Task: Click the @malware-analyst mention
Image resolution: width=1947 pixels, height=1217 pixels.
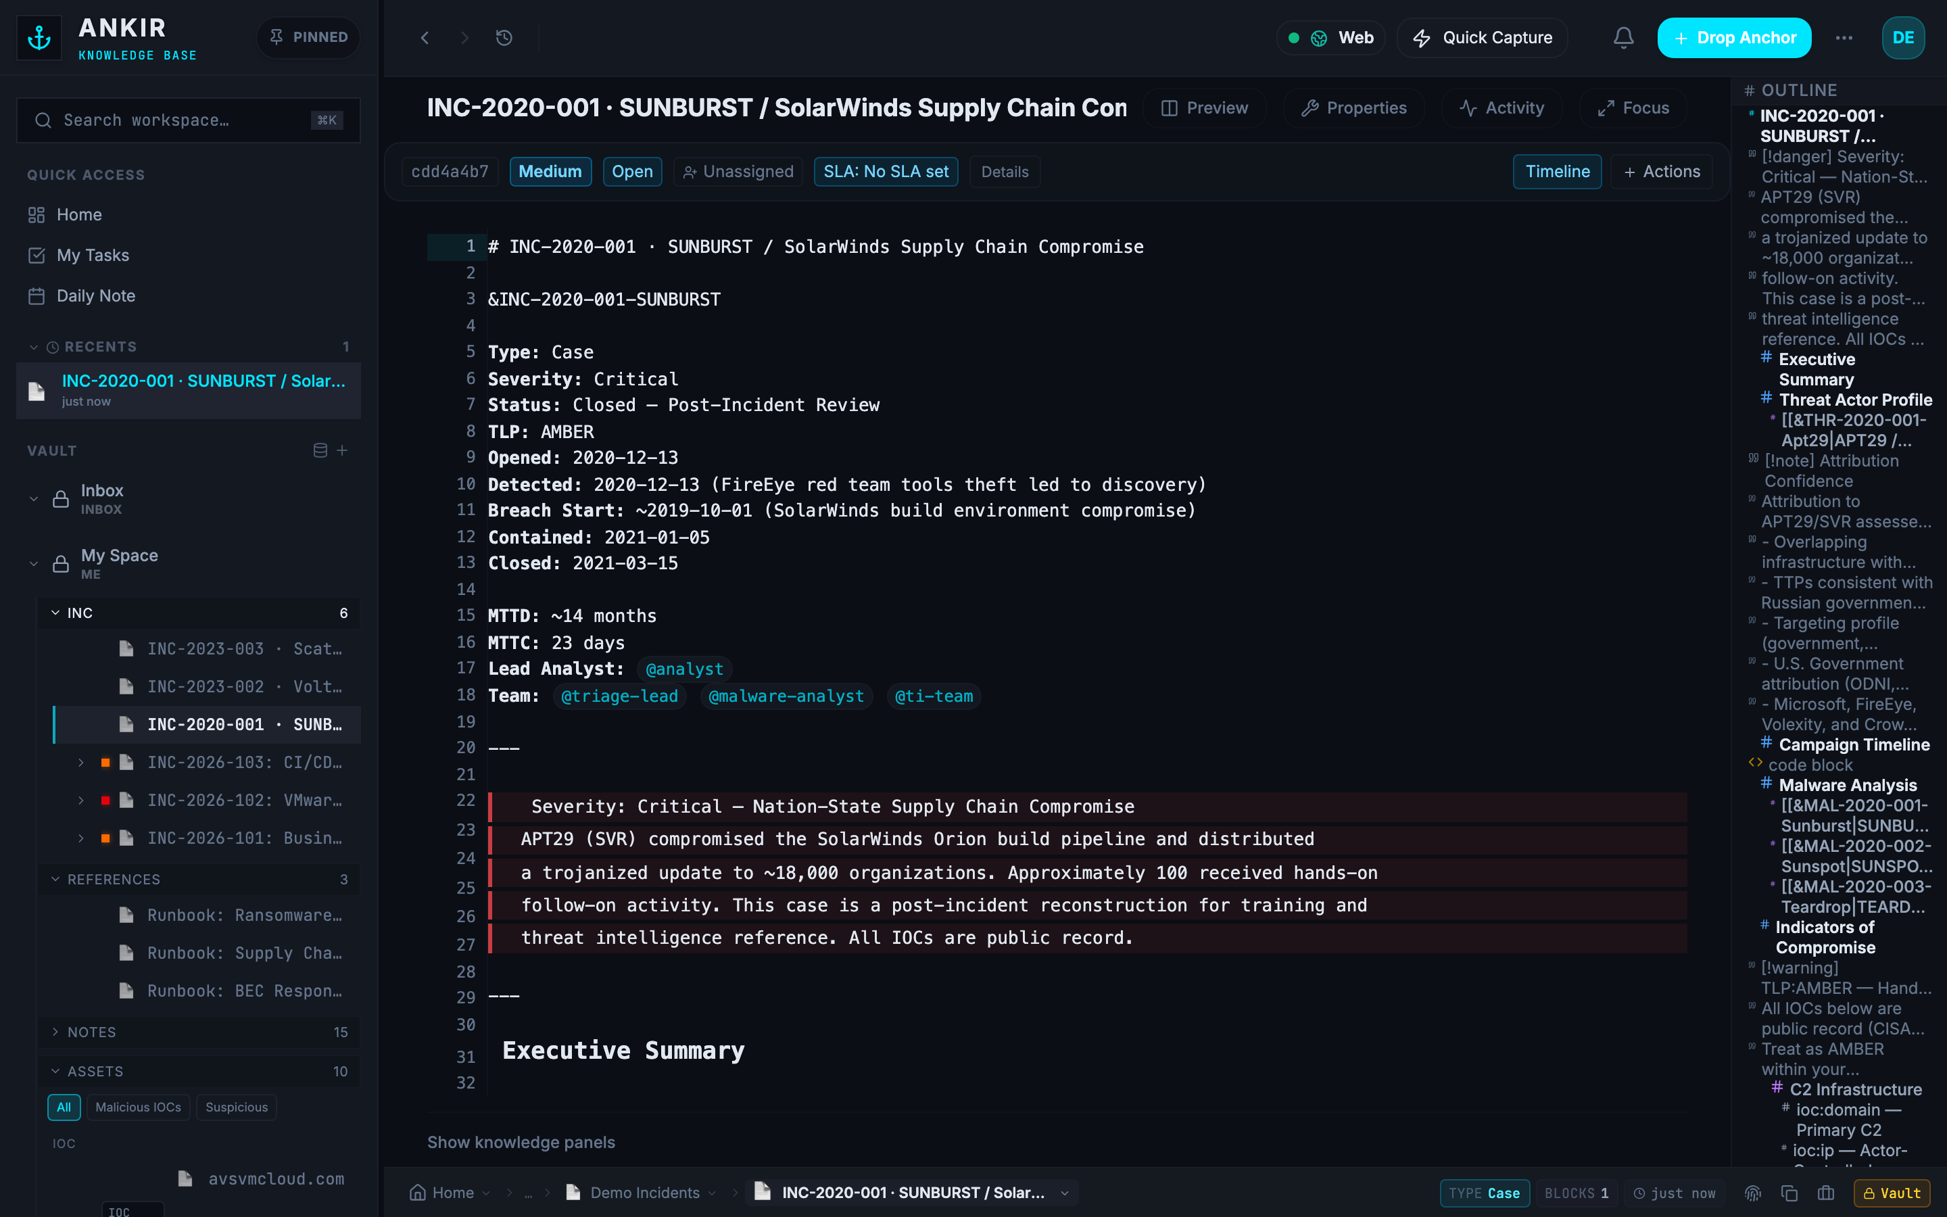Action: pyautogui.click(x=786, y=696)
